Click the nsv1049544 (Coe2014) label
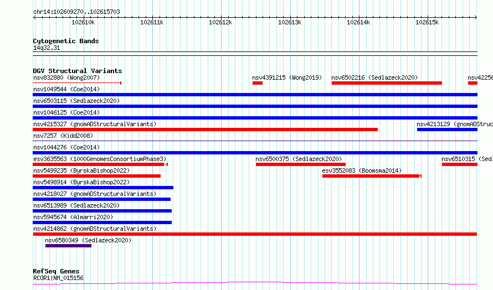 pos(66,89)
